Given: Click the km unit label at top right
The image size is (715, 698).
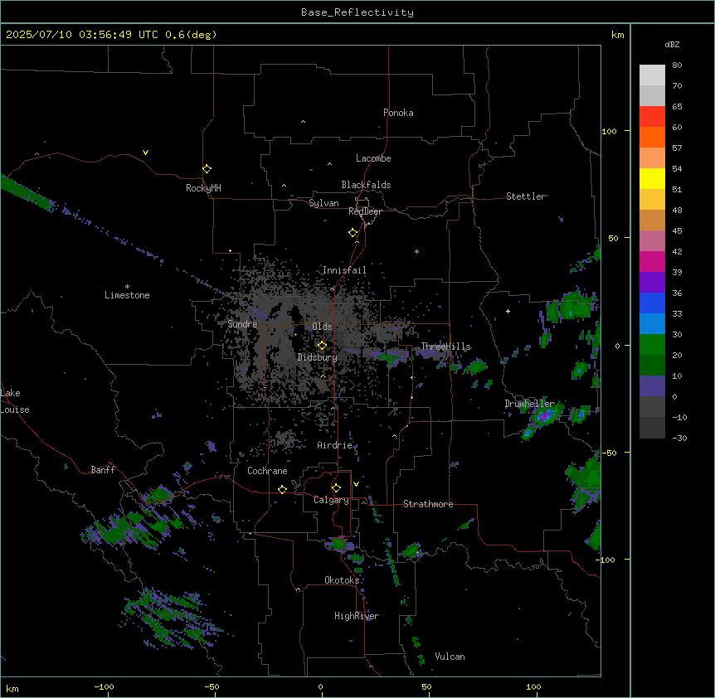Looking at the screenshot, I should pyautogui.click(x=617, y=35).
